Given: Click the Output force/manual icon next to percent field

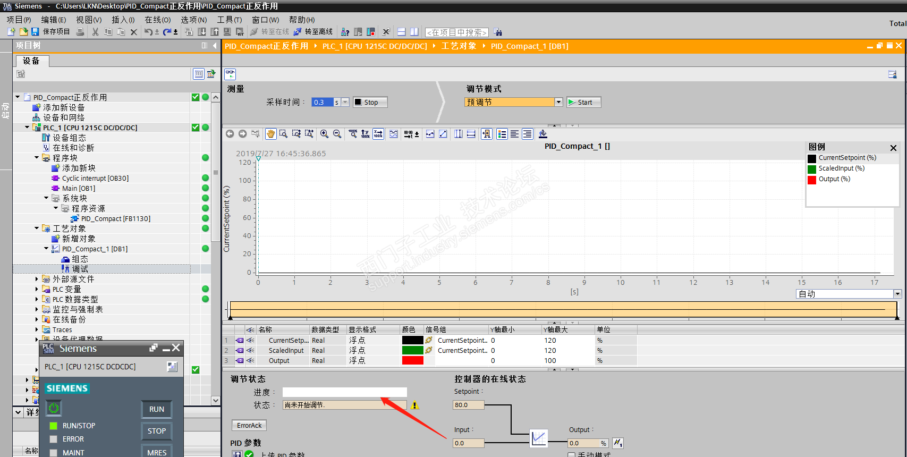Looking at the screenshot, I should pyautogui.click(x=618, y=443).
